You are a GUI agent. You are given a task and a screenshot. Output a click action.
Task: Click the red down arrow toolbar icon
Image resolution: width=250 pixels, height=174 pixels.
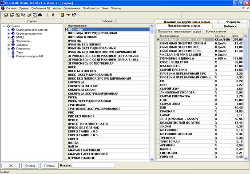53,15
